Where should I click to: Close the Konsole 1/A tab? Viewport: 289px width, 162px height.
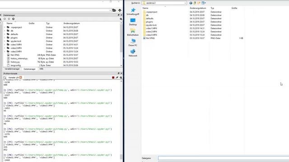click(21, 77)
